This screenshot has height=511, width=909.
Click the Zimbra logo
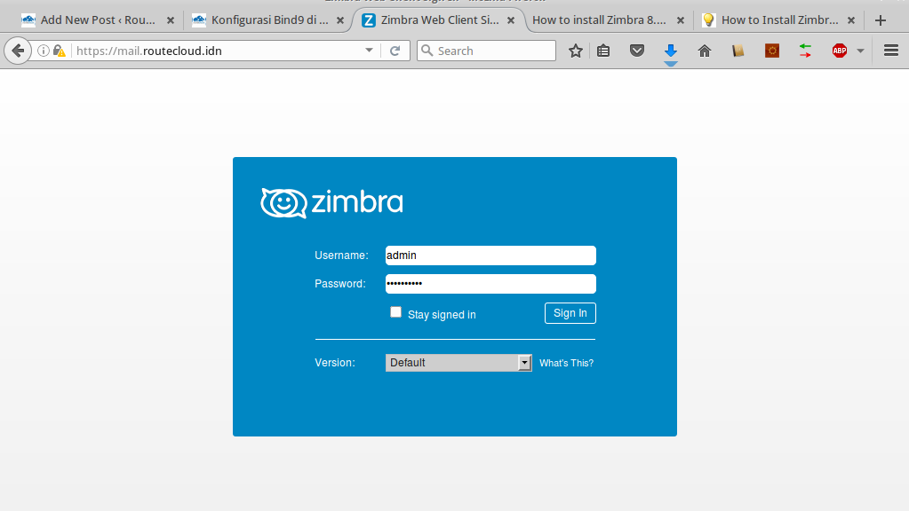click(331, 202)
